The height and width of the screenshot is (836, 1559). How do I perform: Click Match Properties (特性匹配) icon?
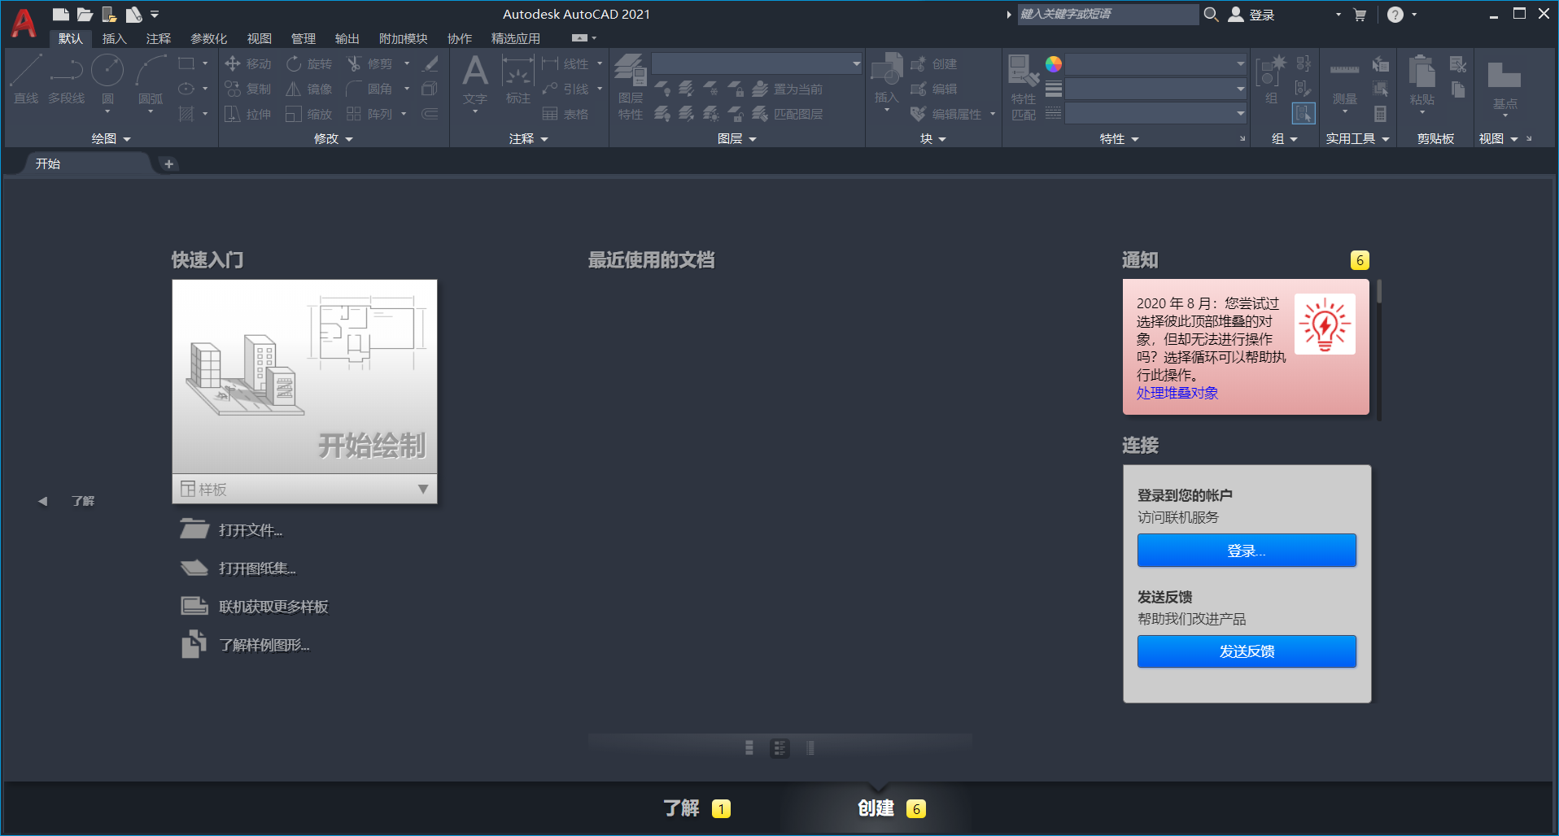click(x=1024, y=88)
